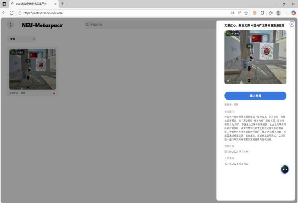Click the search box with 中国共产党
Viewport: 298px width, 203px height.
[x=119, y=25]
